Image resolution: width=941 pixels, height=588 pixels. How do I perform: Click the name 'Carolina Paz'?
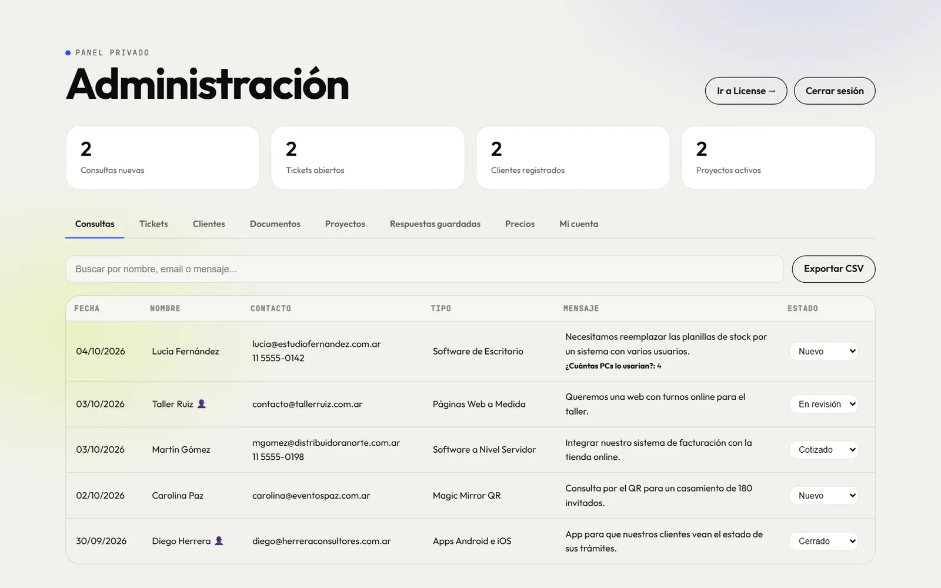click(x=178, y=496)
